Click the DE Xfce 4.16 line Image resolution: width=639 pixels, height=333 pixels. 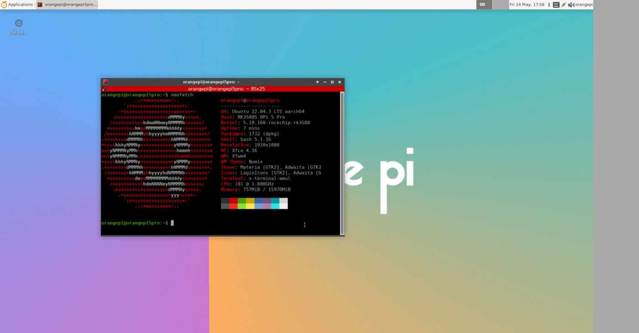coord(239,150)
